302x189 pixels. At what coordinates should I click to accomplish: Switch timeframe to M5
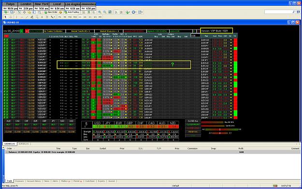click(65, 17)
